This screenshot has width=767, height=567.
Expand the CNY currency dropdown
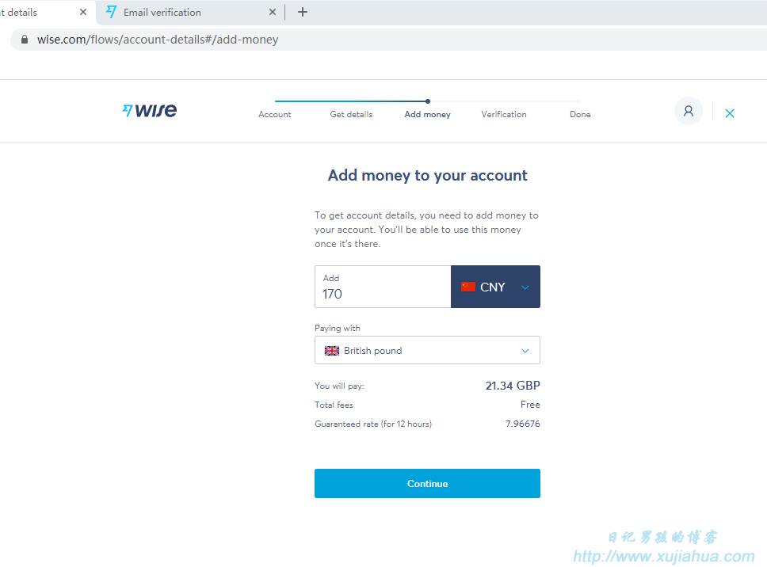[x=495, y=287]
